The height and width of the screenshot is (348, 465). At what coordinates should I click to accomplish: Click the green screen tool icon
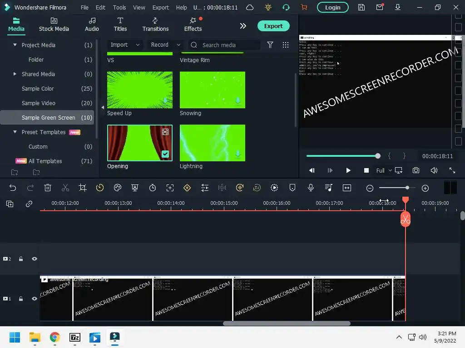click(135, 188)
